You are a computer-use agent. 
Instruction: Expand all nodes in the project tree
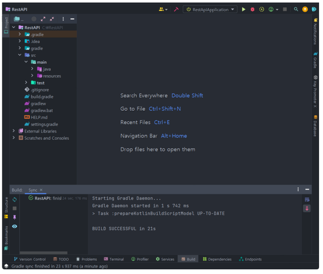point(43,19)
